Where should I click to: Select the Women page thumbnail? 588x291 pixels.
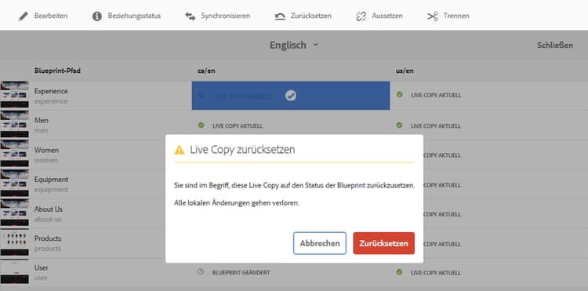[x=14, y=154]
